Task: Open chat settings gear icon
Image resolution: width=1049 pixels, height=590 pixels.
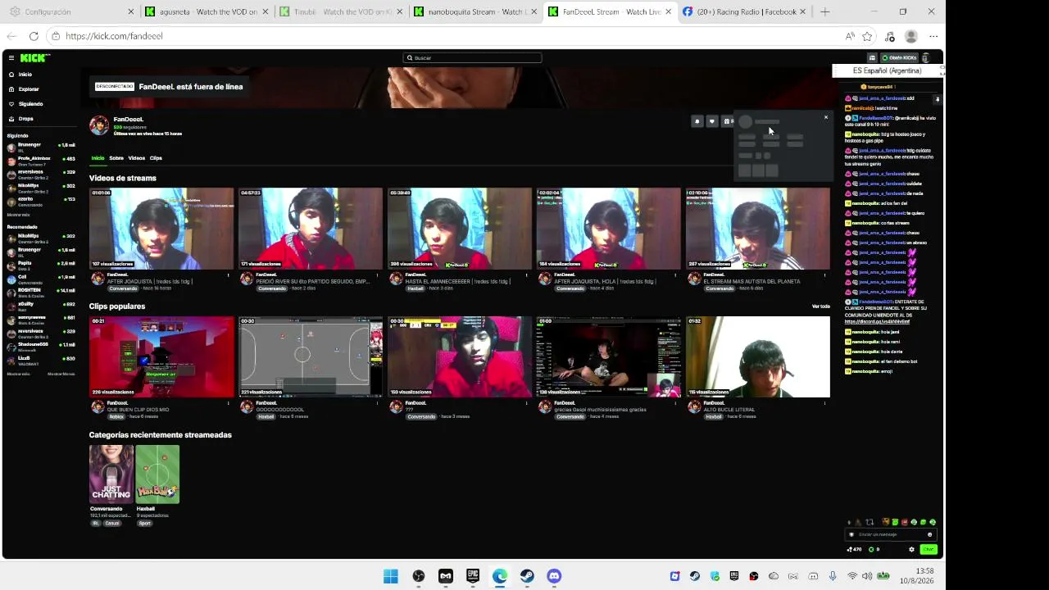Action: [x=911, y=549]
